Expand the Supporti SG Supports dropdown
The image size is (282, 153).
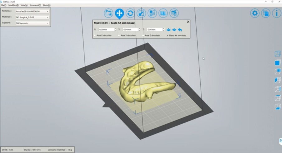pos(32,23)
